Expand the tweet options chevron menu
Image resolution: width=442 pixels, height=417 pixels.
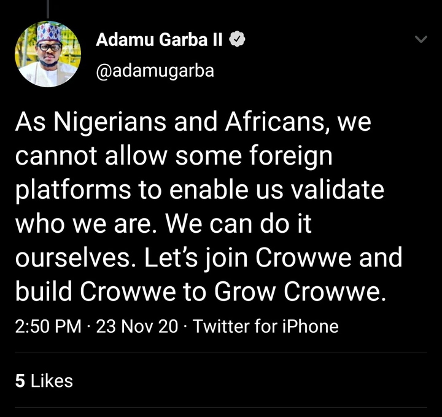[x=421, y=39]
